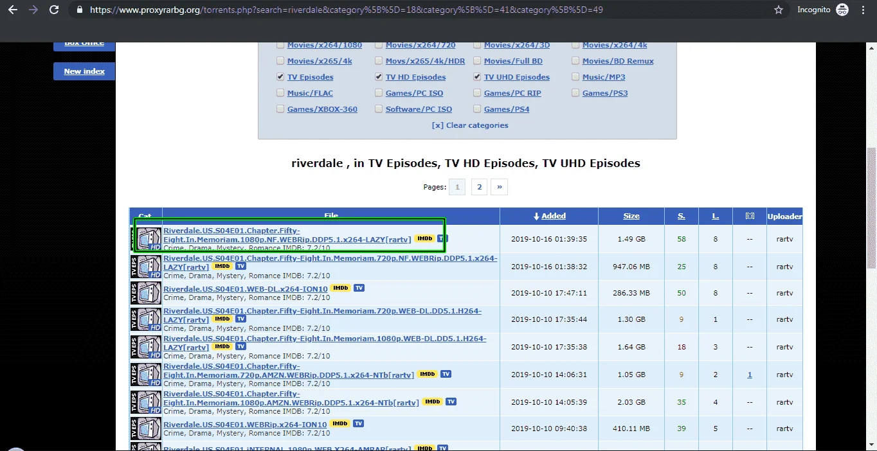
Task: Click the category icon of the 2.03 GB torrent
Action: point(146,402)
